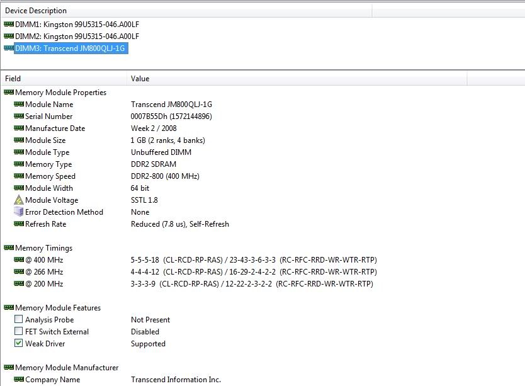Click the serial value 0007B55Dh (1572144896)

pyautogui.click(x=171, y=116)
